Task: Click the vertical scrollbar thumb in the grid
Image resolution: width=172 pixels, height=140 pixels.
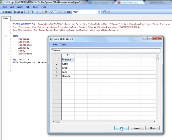Action: tap(158, 59)
